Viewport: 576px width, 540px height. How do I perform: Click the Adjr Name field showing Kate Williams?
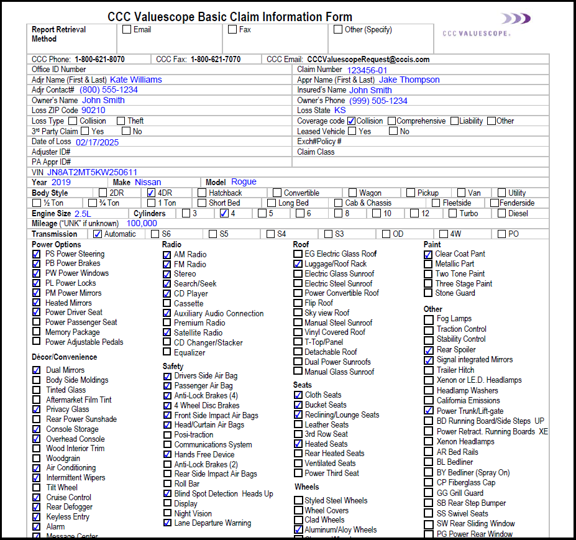pos(135,80)
